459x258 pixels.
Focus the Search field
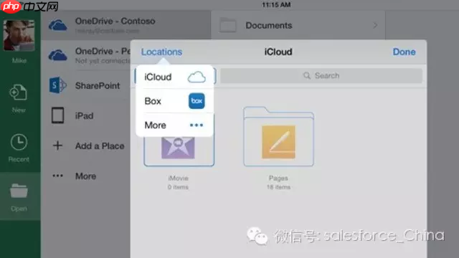[x=321, y=76]
